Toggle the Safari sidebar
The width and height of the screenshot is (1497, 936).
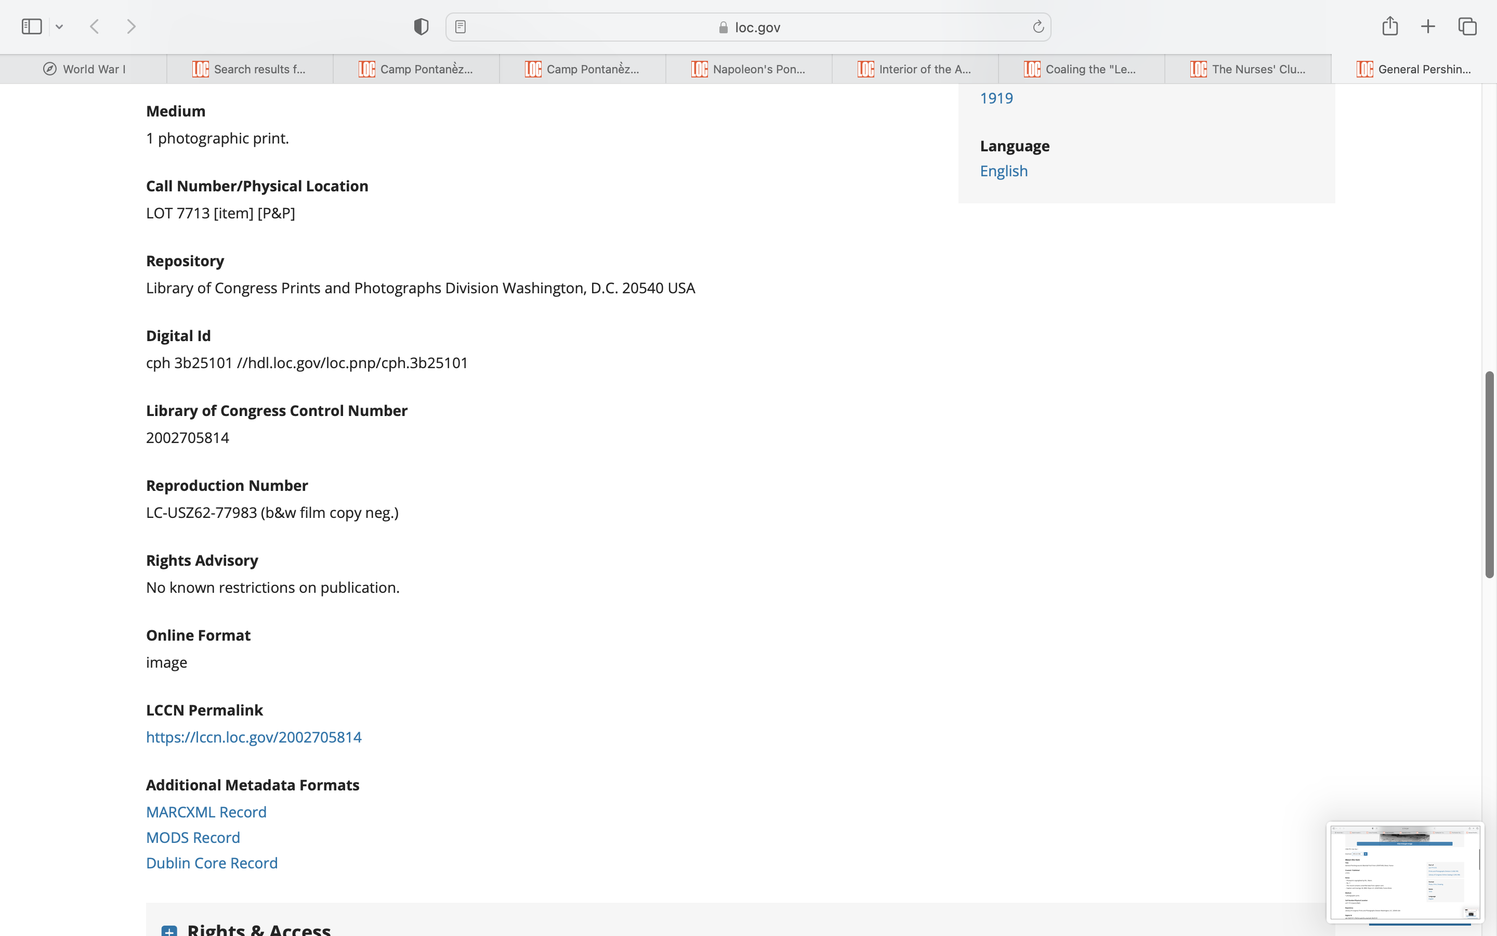pyautogui.click(x=32, y=27)
